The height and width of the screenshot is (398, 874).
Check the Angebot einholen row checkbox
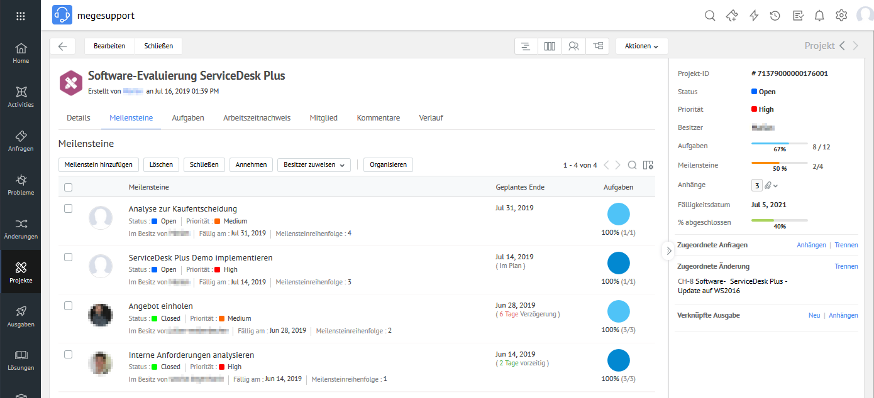pos(69,306)
